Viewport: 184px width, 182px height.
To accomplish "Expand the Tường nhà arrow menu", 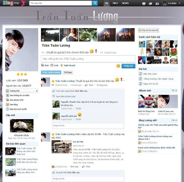I will point(37,91).
